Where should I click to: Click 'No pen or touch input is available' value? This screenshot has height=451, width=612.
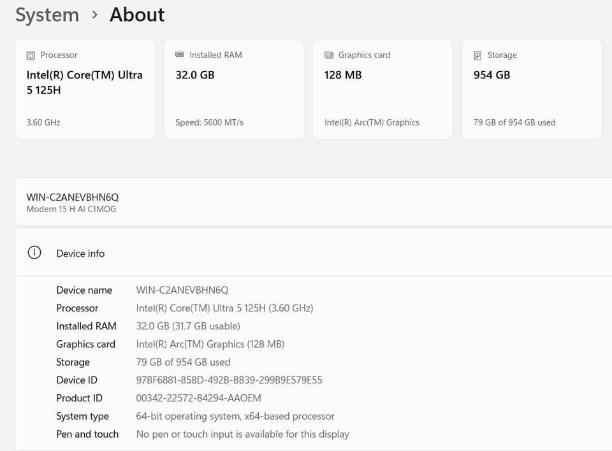[242, 434]
